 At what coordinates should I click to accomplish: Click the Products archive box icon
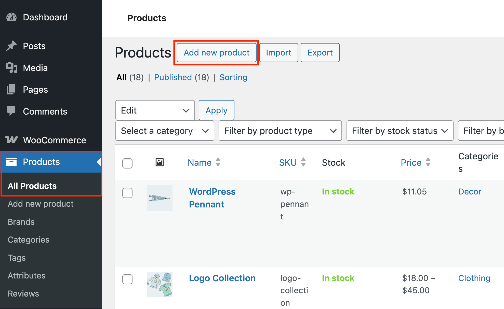click(x=11, y=162)
